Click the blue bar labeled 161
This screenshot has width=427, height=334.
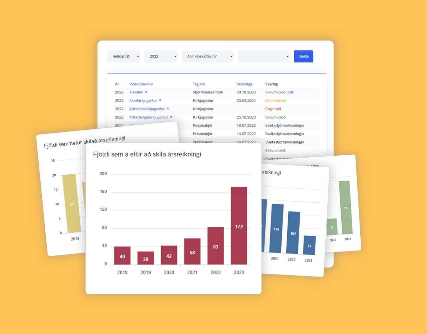coord(293,232)
